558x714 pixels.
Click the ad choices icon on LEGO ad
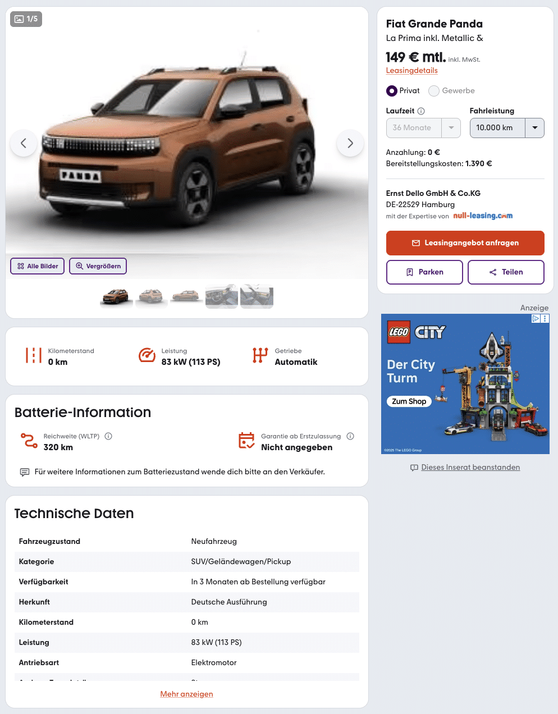[536, 319]
